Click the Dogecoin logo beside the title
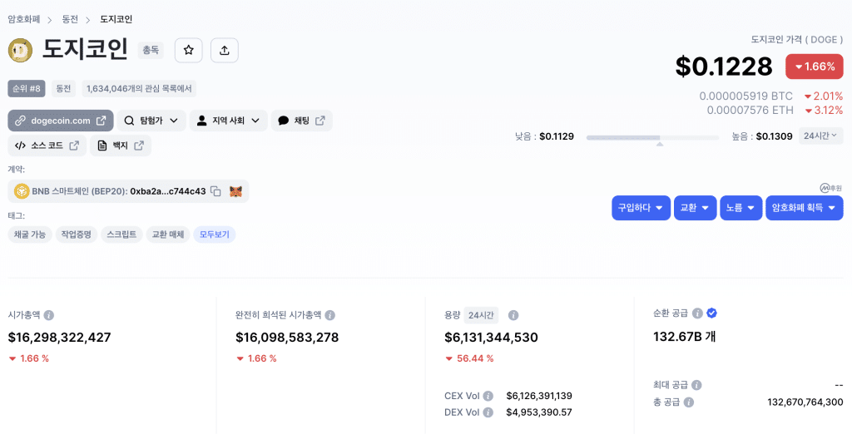852x444 pixels. (20, 51)
